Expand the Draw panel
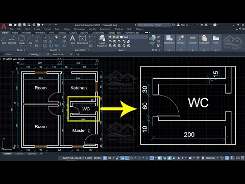The width and height of the screenshot is (245, 184). tap(21, 50)
